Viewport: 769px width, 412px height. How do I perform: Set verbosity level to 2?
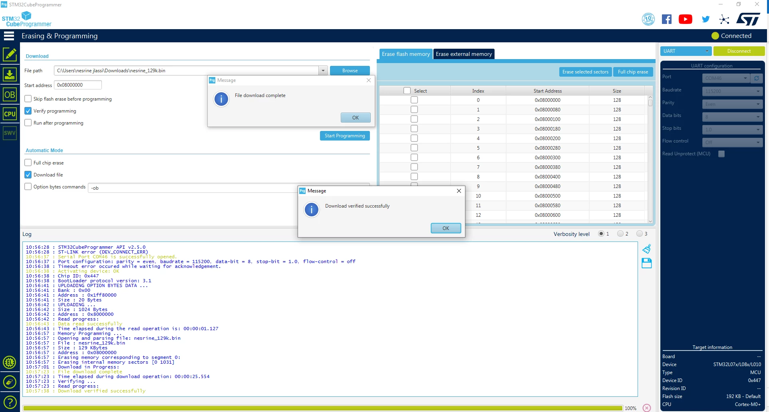620,234
